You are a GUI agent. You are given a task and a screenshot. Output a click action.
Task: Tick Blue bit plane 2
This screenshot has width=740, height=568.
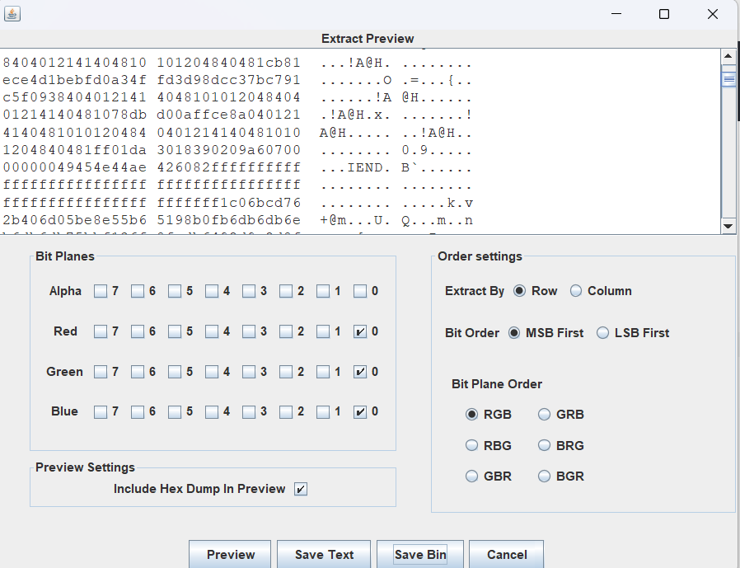point(285,411)
